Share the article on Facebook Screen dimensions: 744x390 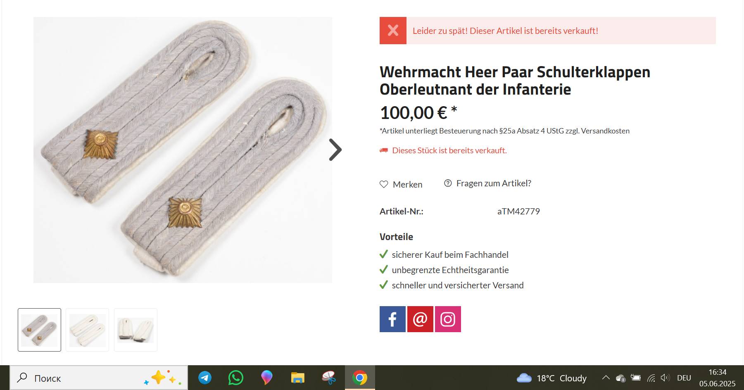392,319
